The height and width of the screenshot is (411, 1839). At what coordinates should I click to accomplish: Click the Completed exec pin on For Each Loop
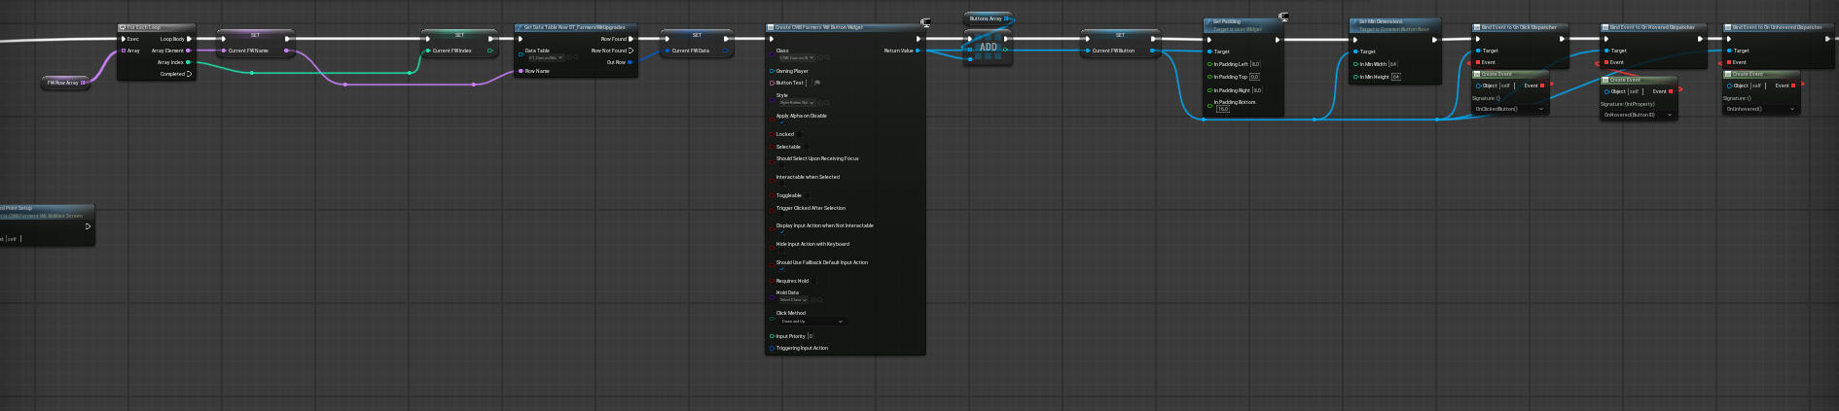click(189, 74)
